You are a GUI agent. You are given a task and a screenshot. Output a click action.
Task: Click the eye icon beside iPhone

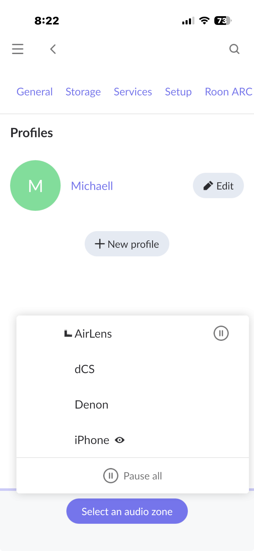[120, 440]
